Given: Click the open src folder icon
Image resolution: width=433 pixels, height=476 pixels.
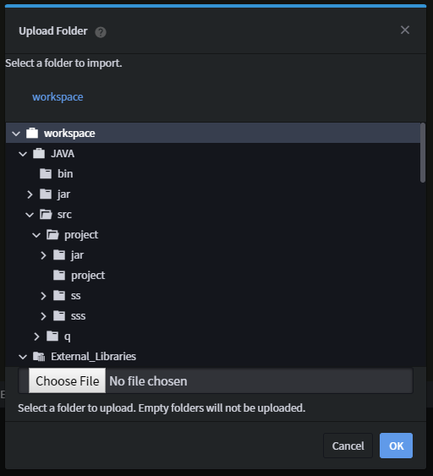Looking at the screenshot, I should 46,214.
